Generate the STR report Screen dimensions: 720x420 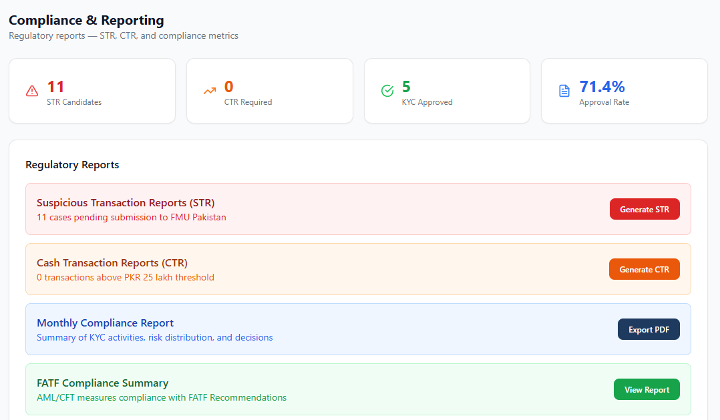click(645, 209)
